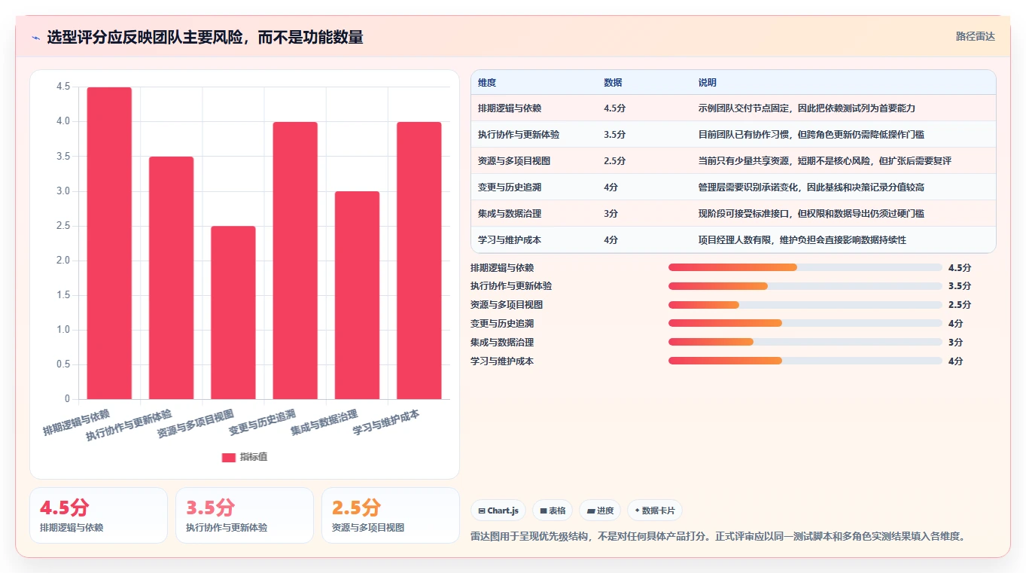Click the 3分 value in the table

pyautogui.click(x=610, y=214)
